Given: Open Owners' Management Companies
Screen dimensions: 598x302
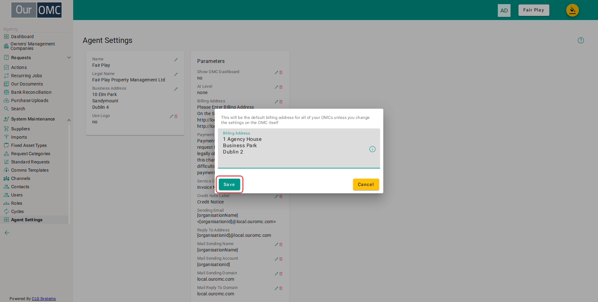Looking at the screenshot, I should pos(33,46).
